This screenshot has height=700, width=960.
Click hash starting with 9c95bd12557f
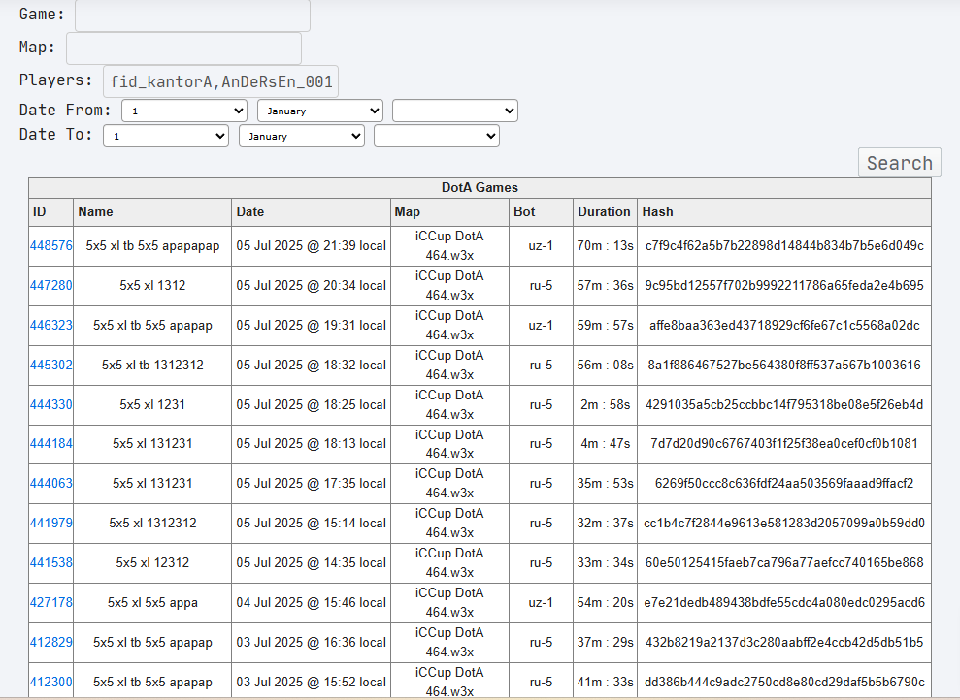coord(784,285)
